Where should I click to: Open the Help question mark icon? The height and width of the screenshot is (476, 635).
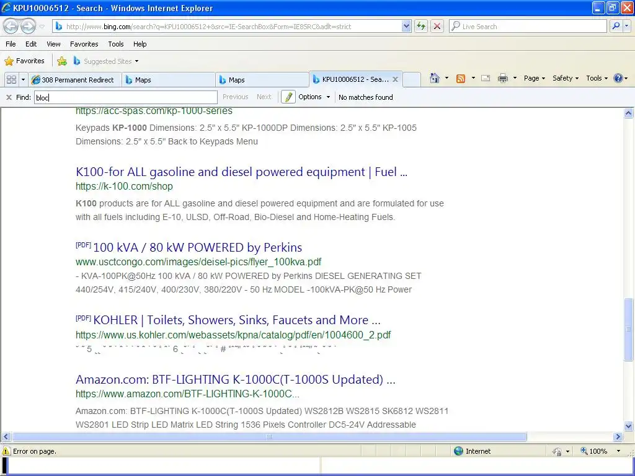pyautogui.click(x=618, y=78)
